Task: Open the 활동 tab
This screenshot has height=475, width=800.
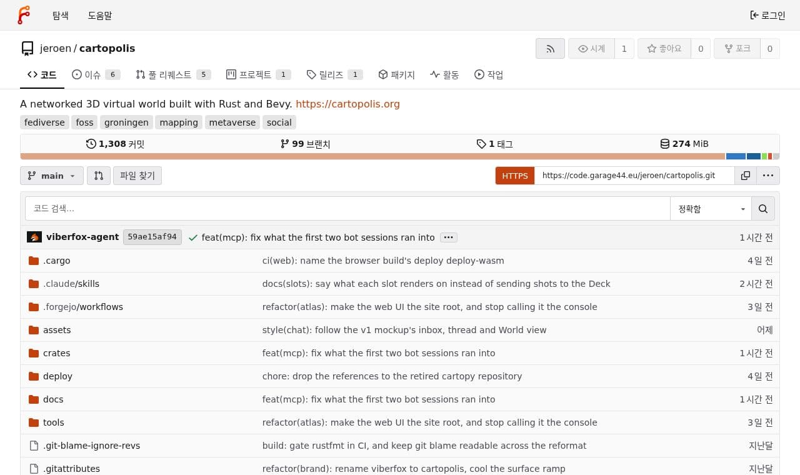Action: 444,75
